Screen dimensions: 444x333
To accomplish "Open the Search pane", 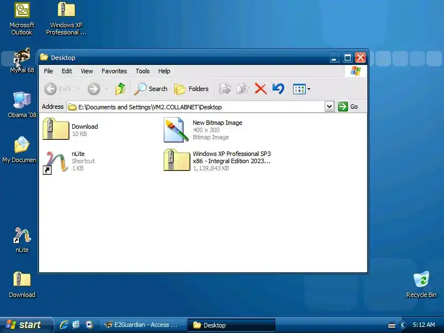I will coord(150,89).
